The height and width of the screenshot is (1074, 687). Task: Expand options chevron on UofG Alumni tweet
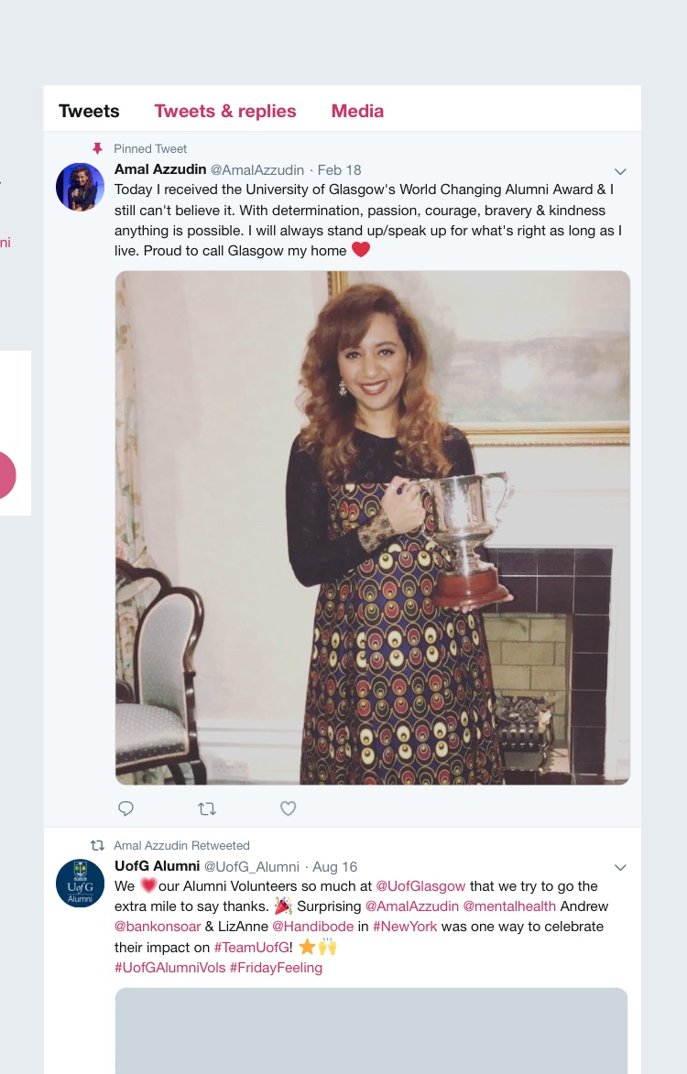click(620, 867)
